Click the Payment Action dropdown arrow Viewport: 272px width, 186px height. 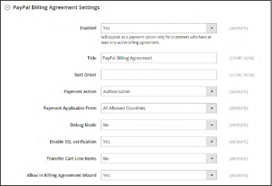click(211, 91)
